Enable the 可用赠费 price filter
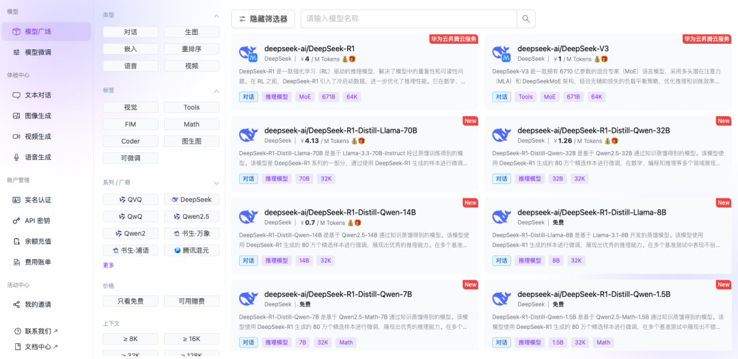The height and width of the screenshot is (359, 738). [x=191, y=302]
